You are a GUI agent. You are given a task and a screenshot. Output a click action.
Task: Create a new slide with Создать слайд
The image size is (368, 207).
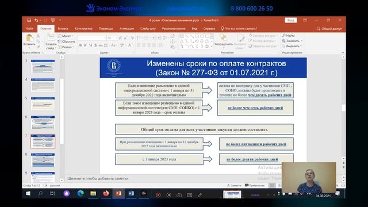coord(51,42)
